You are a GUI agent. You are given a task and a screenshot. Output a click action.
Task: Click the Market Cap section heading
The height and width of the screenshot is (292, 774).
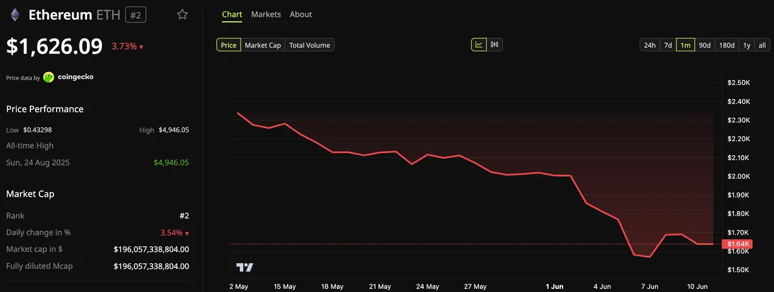[x=30, y=194]
